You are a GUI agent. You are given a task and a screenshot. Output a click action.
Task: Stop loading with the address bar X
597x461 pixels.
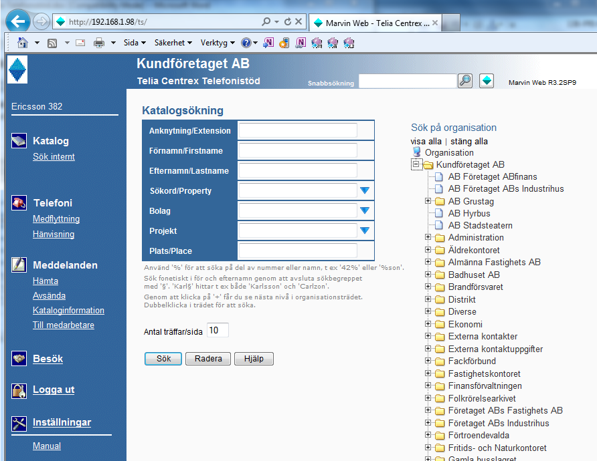298,21
